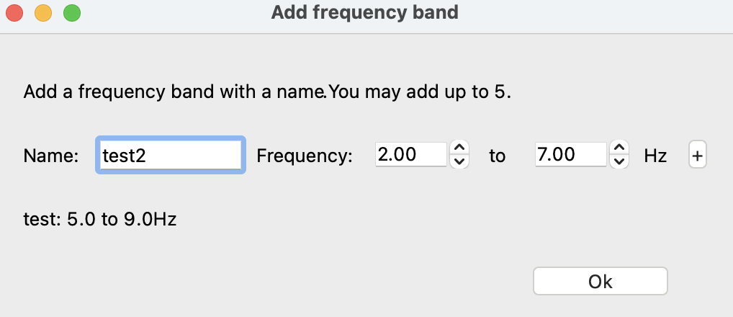The height and width of the screenshot is (317, 733).
Task: Click the 'Frequency:' label
Action: coord(305,156)
